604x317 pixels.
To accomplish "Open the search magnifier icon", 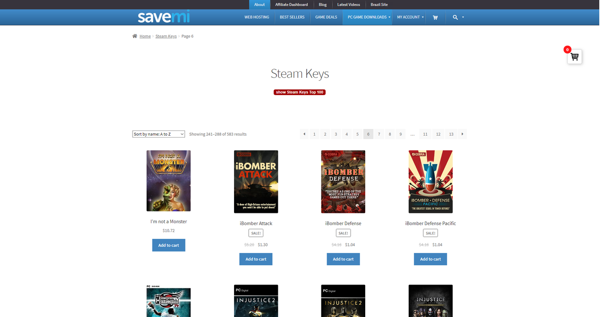I will click(x=455, y=17).
